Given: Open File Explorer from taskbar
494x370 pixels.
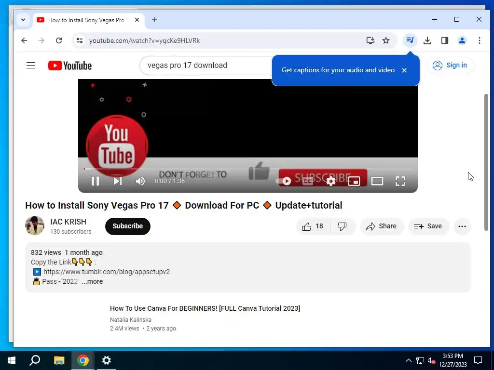Looking at the screenshot, I should pos(59,360).
